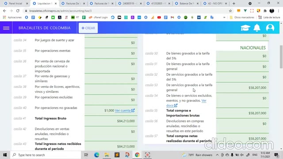
Task: Switch to the Balance De tab
Action: pyautogui.click(x=187, y=4)
